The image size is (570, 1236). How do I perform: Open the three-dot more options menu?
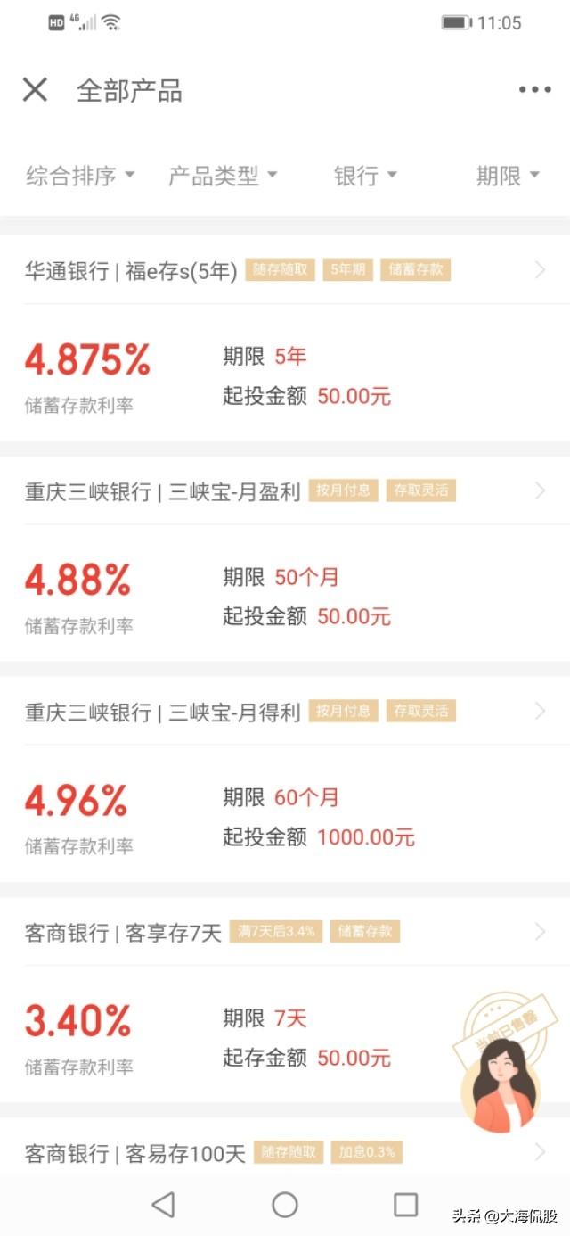(534, 89)
